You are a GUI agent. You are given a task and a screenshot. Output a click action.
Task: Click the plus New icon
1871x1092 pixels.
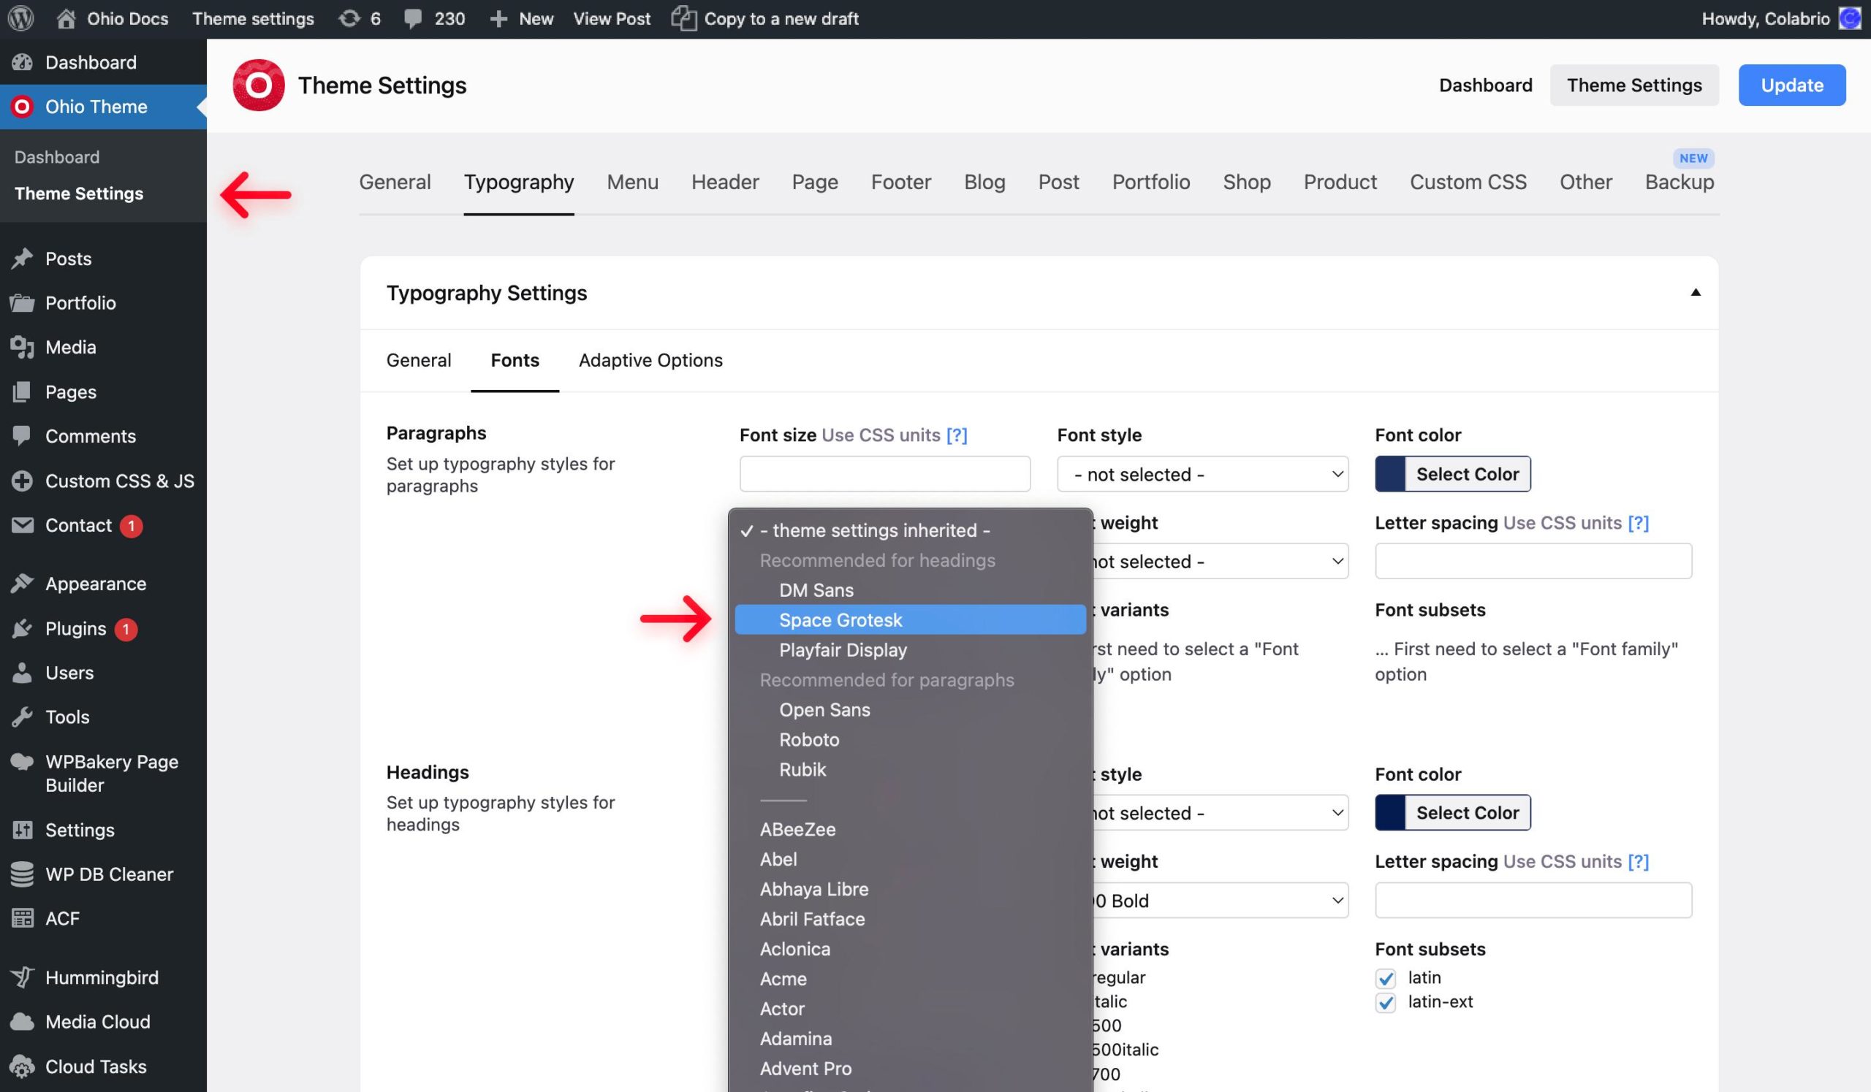point(499,19)
